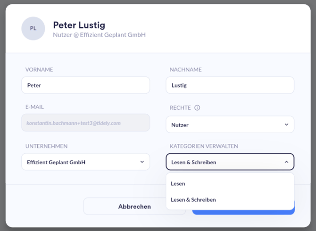Click the greyed-out E-Mail address field
This screenshot has height=231, width=316.
[x=85, y=123]
